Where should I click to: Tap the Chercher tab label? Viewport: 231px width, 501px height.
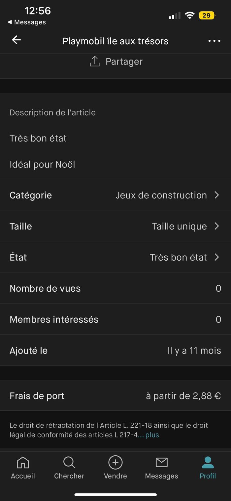click(69, 476)
